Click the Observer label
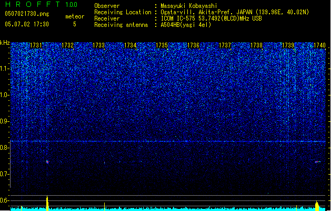The width and height of the screenshot is (331, 211). pos(107,6)
